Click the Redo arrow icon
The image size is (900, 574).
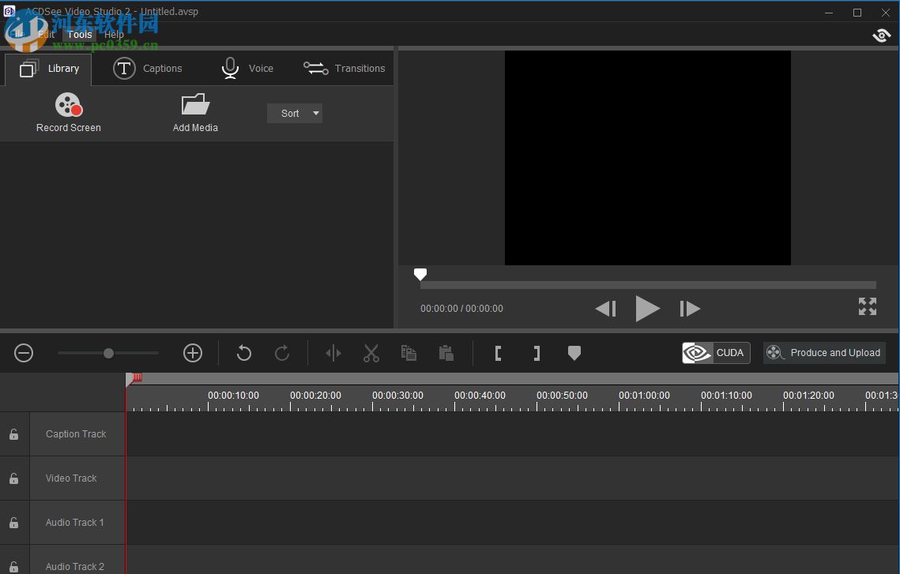click(282, 353)
